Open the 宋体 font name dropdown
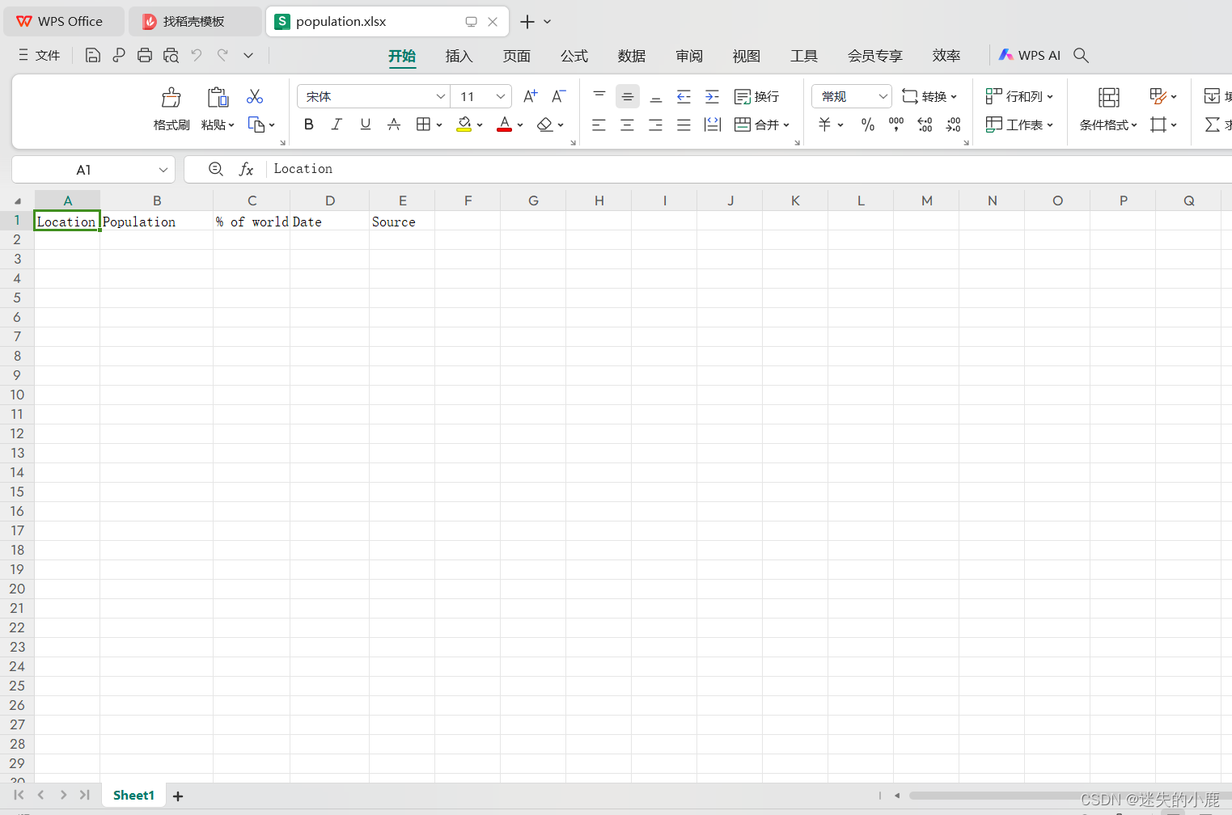The width and height of the screenshot is (1232, 815). point(441,96)
